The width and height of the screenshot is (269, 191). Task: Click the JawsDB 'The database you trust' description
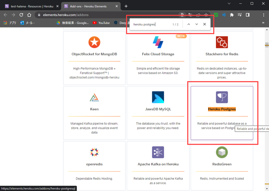pos(158,126)
